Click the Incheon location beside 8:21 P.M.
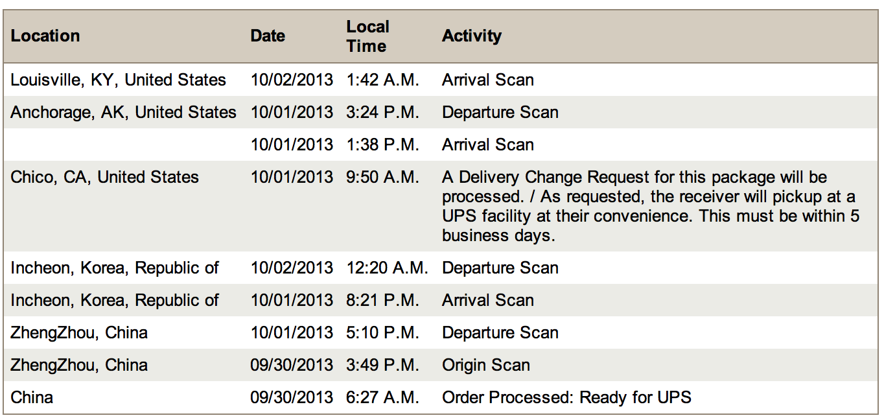The width and height of the screenshot is (884, 420). click(115, 301)
